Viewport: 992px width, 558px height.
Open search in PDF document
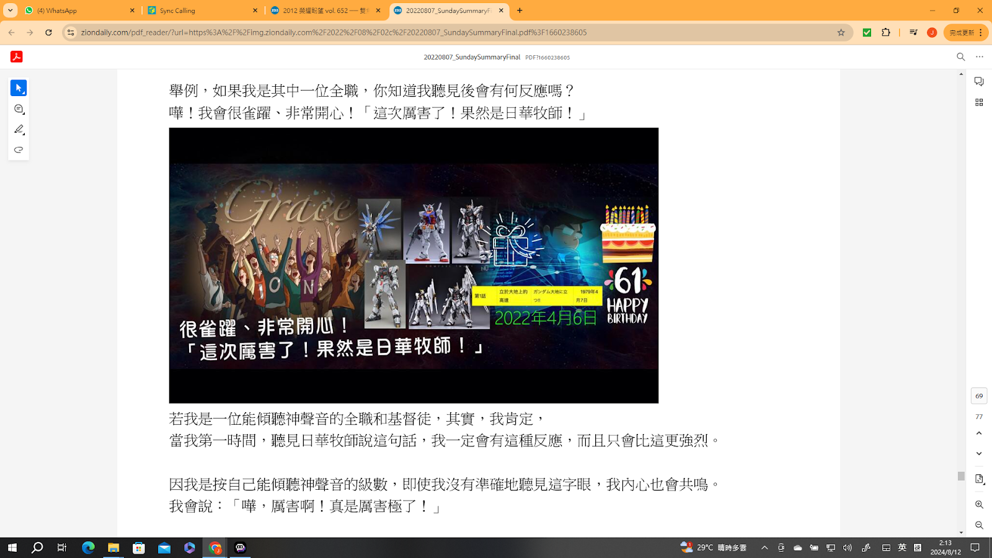[x=961, y=56]
